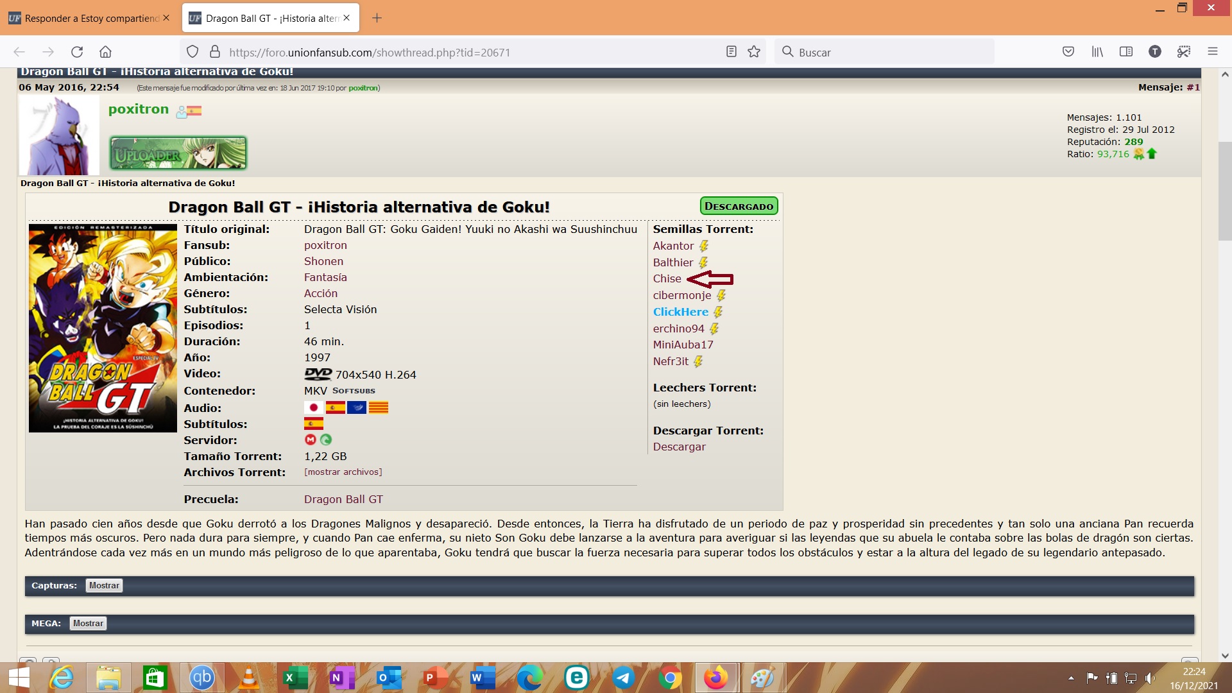This screenshot has width=1232, height=693.
Task: Click the Spanish subtitles flag
Action: (313, 424)
